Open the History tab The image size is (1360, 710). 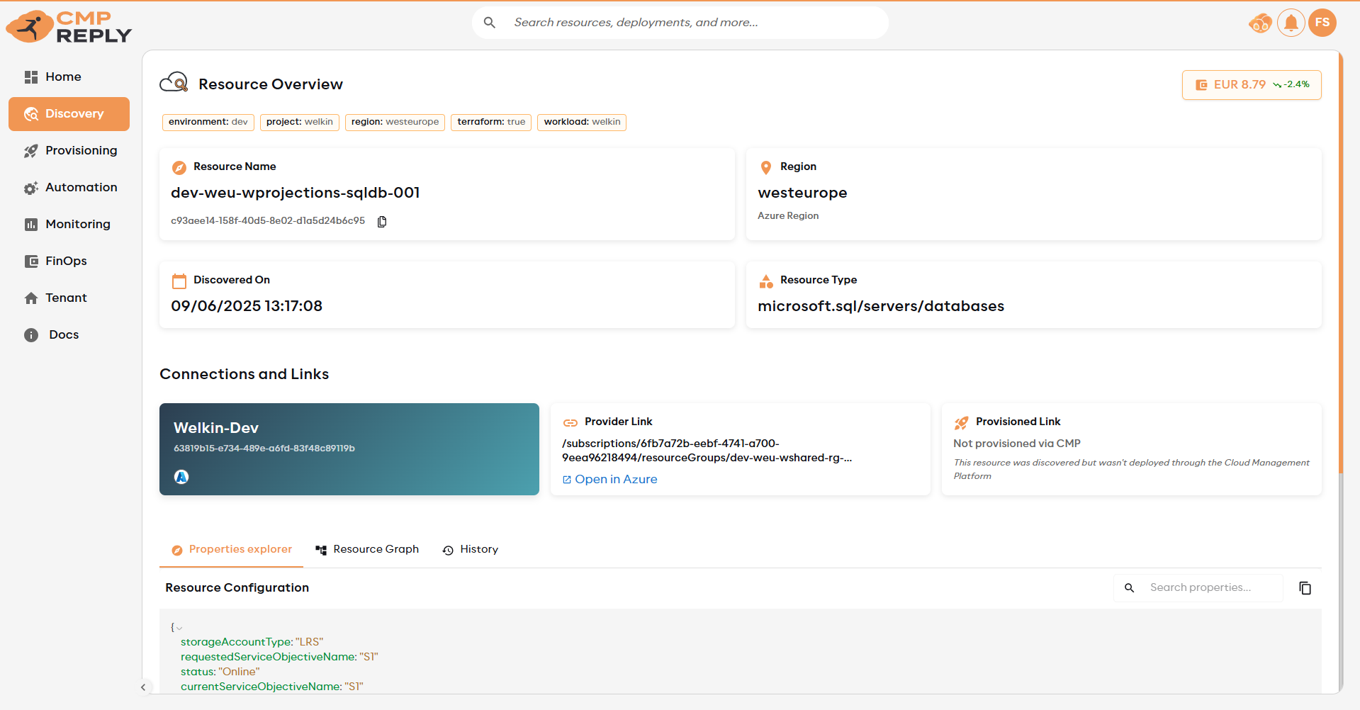pos(471,549)
